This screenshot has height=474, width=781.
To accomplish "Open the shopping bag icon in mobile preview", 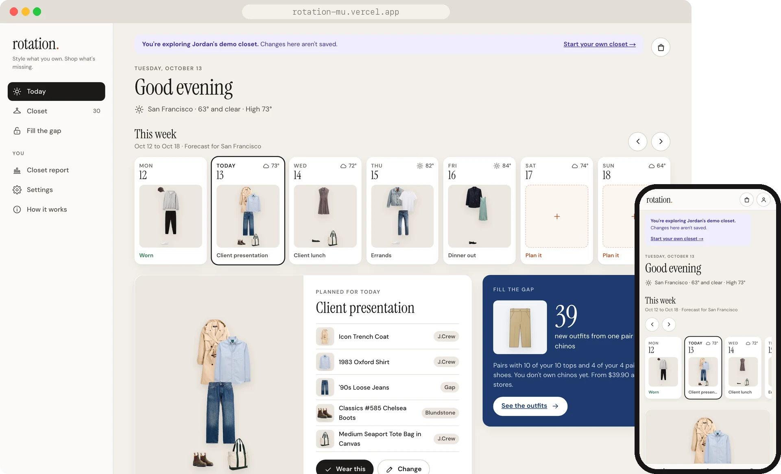I will coord(746,200).
